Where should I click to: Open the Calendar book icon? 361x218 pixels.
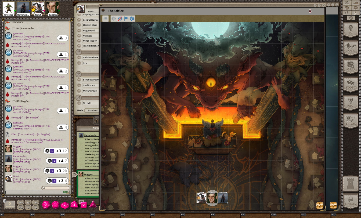[347, 8]
